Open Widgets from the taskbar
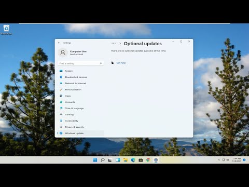Viewport: 249px width, 187px height. tap(118, 160)
